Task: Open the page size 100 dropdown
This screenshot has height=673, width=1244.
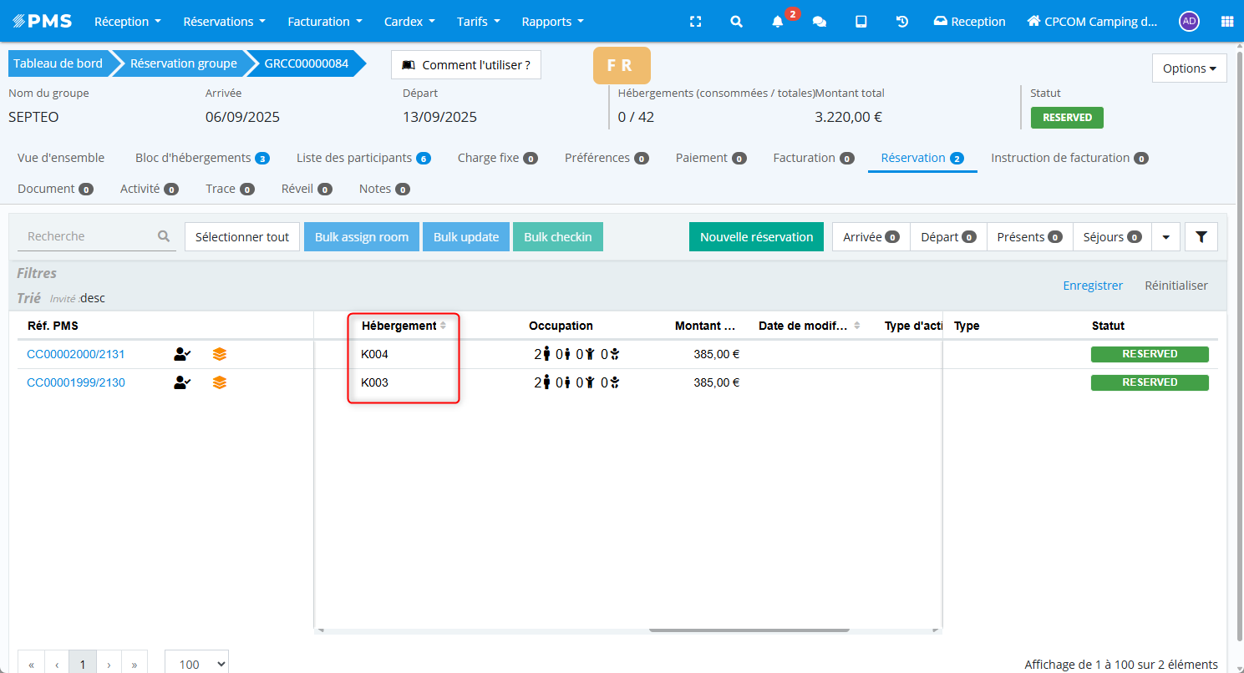Action: pos(196,664)
